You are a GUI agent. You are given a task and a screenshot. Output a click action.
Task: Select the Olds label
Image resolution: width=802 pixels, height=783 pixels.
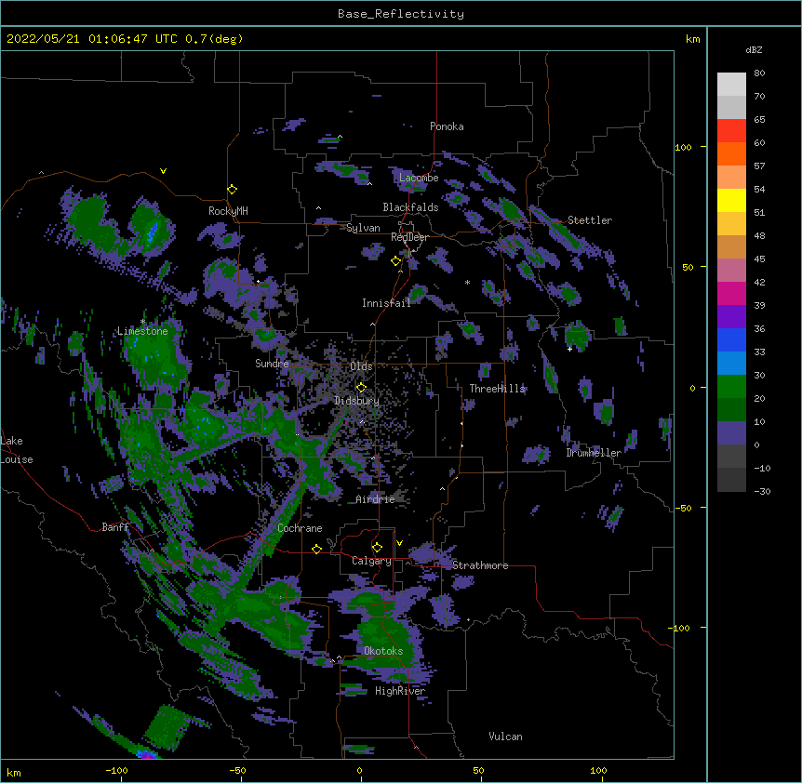coord(361,366)
